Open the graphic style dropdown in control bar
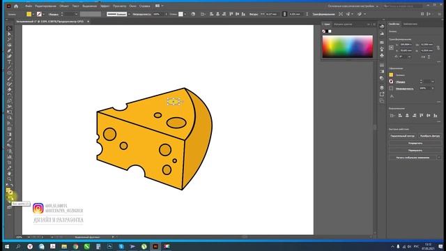The image size is (446, 251). coord(185,14)
